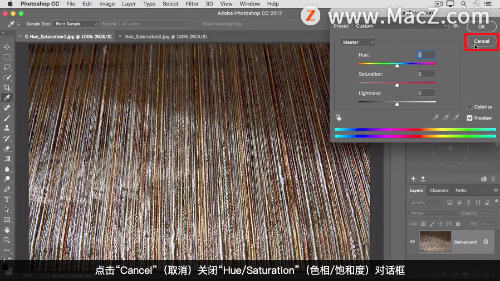
Task: Click the Libraries panel plus icon
Action: coord(413,179)
